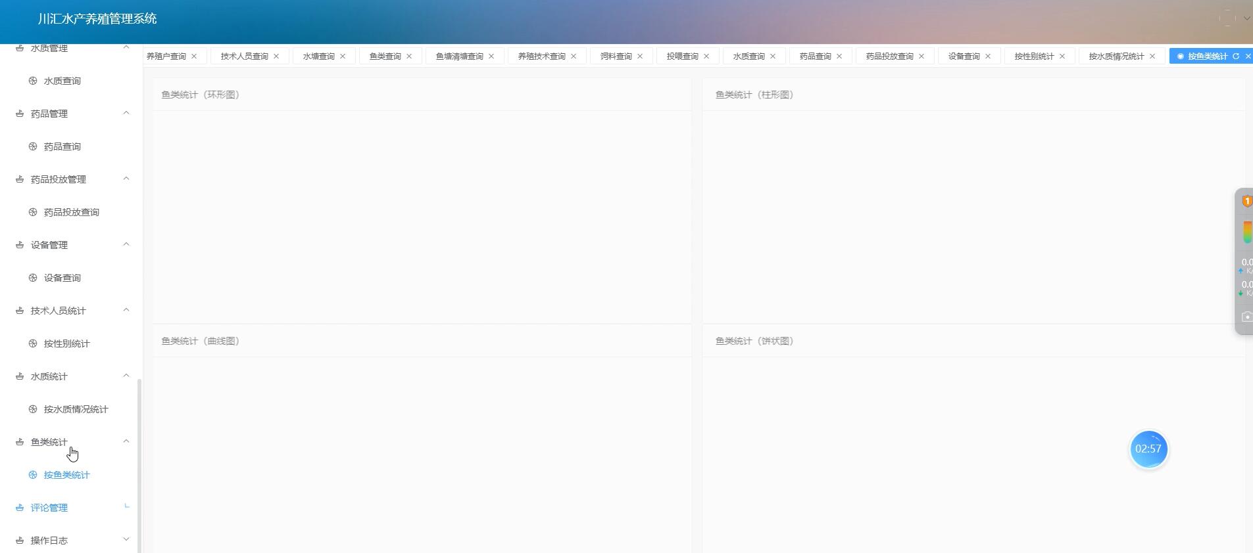
Task: Click the 鱼类统计（饼状图） card title
Action: click(755, 341)
